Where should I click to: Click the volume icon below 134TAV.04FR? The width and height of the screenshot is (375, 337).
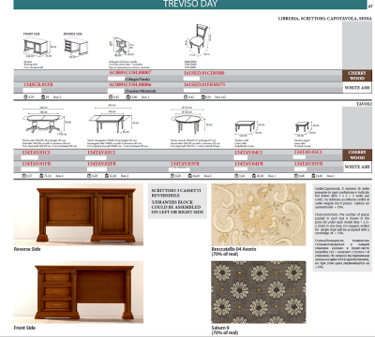(236, 176)
